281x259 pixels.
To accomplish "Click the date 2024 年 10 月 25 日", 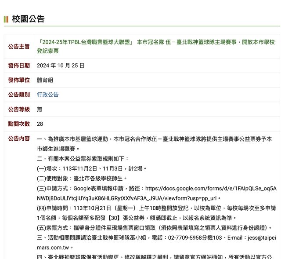I will point(61,66).
